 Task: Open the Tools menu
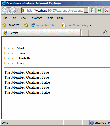click(x=50, y=18)
